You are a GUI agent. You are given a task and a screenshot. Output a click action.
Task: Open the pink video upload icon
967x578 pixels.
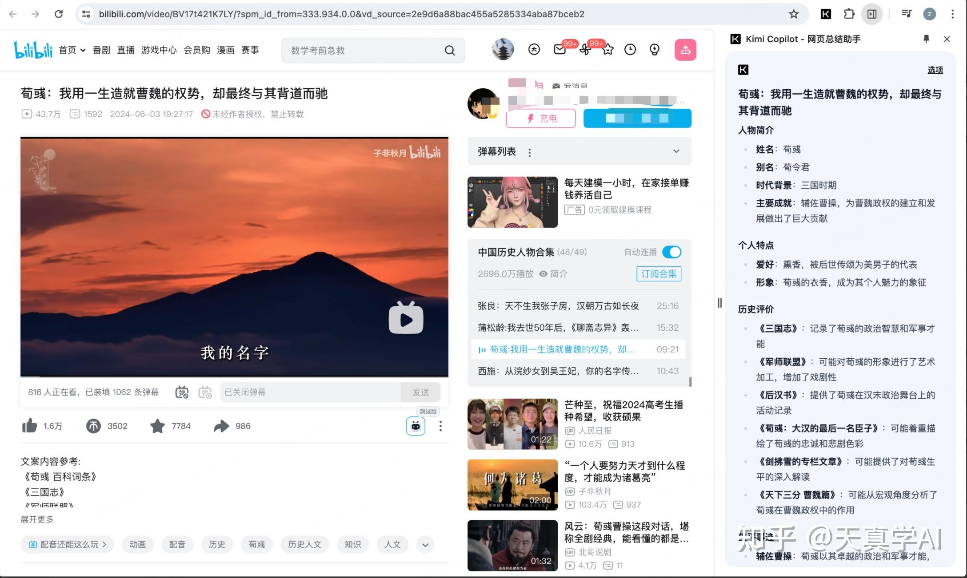point(686,50)
